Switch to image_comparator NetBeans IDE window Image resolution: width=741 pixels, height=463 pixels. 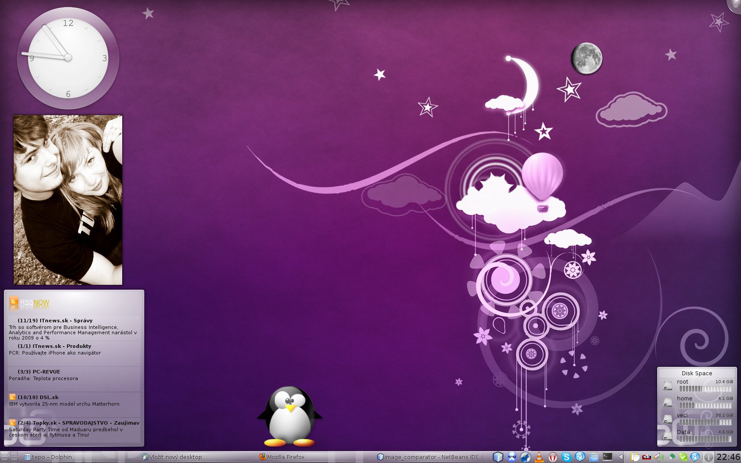pos(430,457)
